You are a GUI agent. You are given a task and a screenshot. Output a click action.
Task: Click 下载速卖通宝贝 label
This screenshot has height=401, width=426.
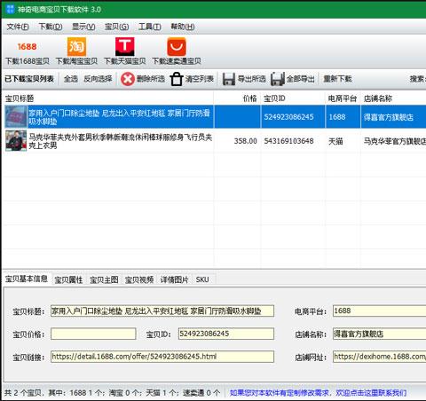[x=177, y=61]
